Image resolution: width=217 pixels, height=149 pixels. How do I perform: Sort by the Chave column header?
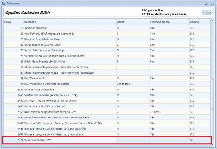click(13, 22)
